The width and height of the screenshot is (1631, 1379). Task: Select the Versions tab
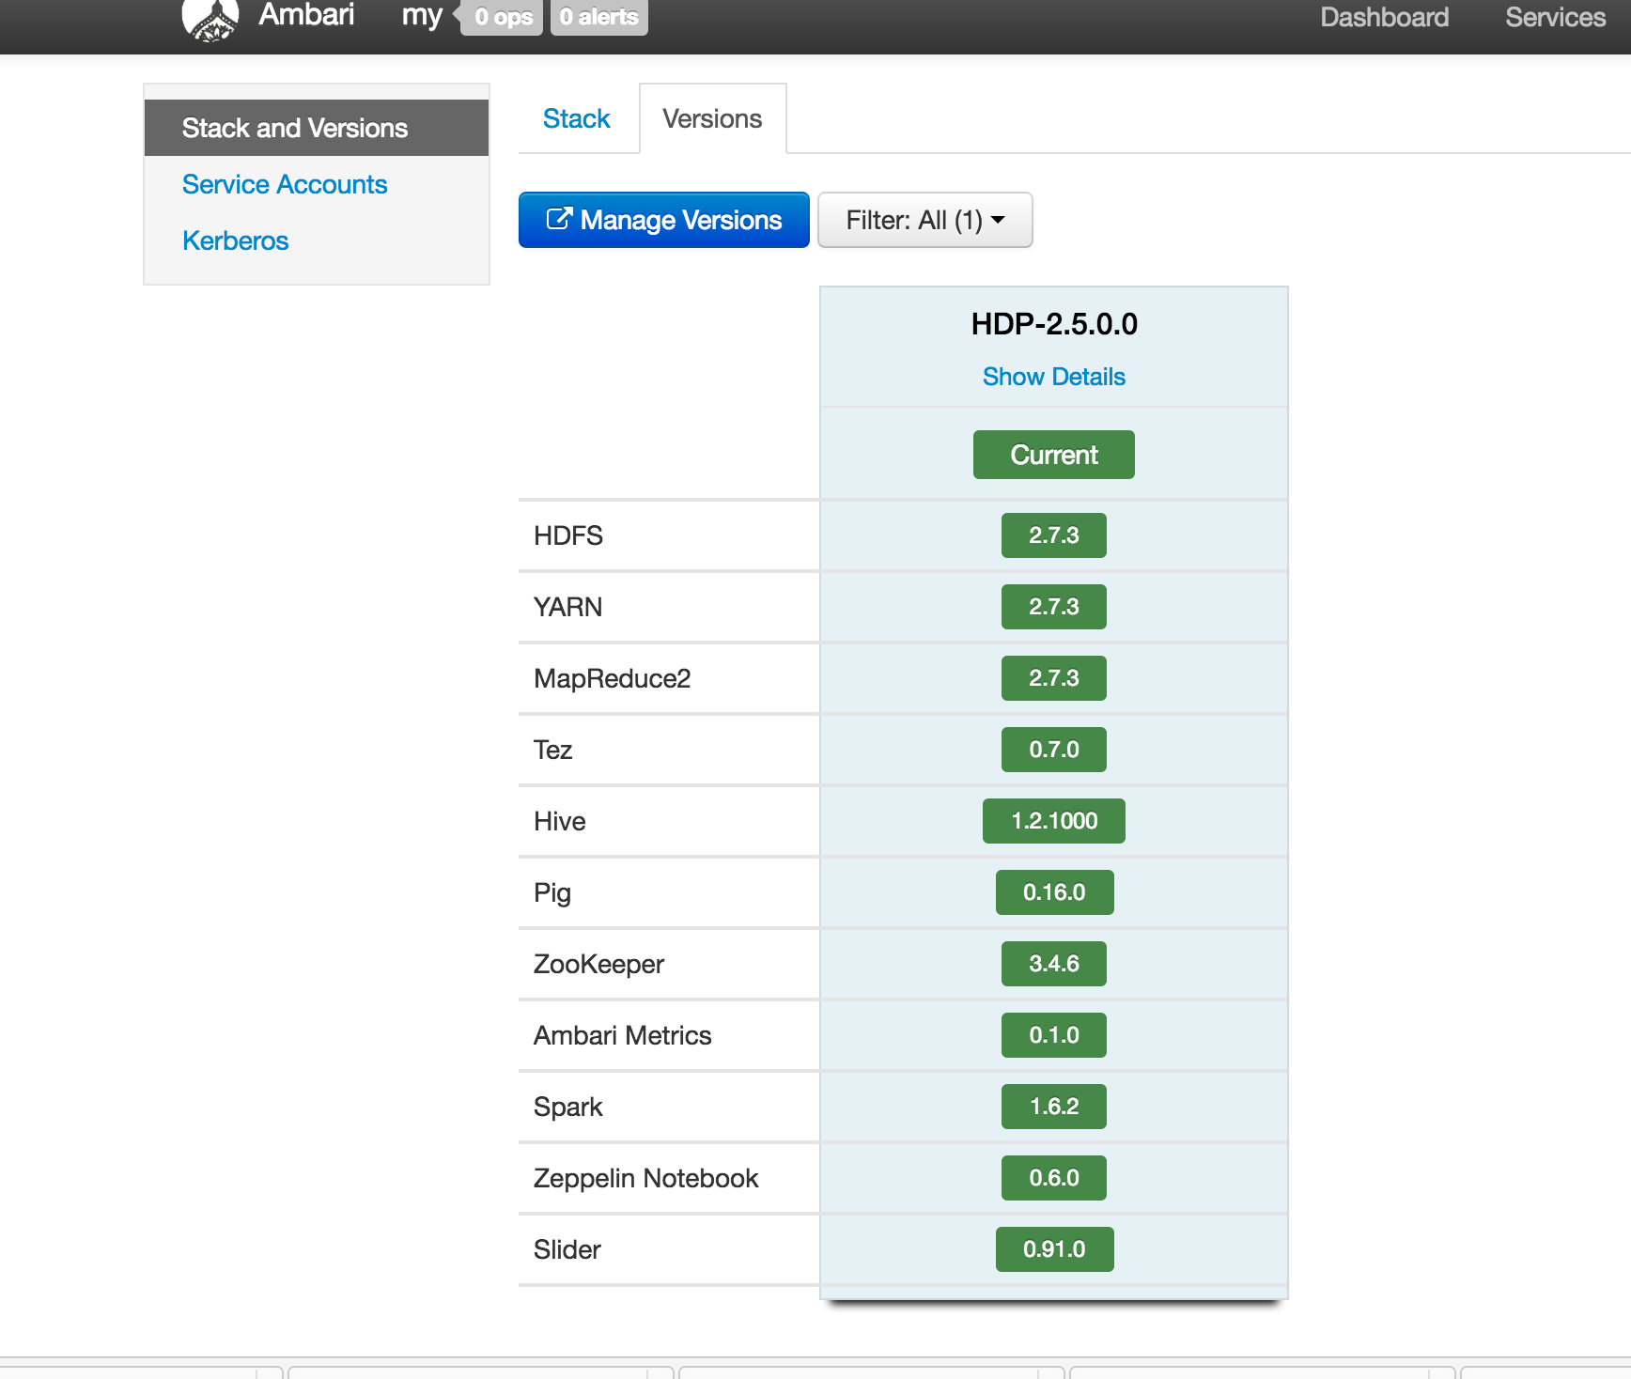click(712, 119)
